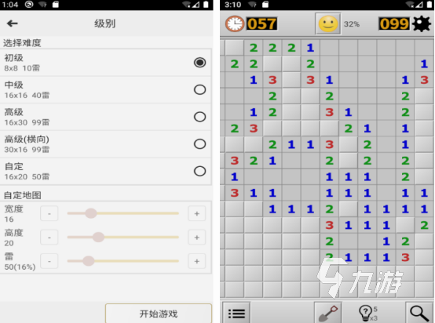Open settings via the gear icon
This screenshot has height=323, width=435.
click(422, 24)
